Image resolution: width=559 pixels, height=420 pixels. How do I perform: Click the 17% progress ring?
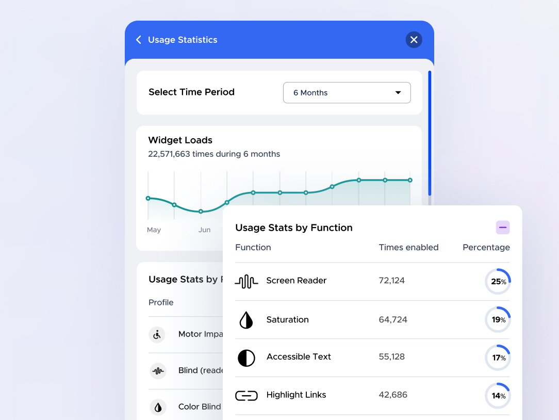498,358
